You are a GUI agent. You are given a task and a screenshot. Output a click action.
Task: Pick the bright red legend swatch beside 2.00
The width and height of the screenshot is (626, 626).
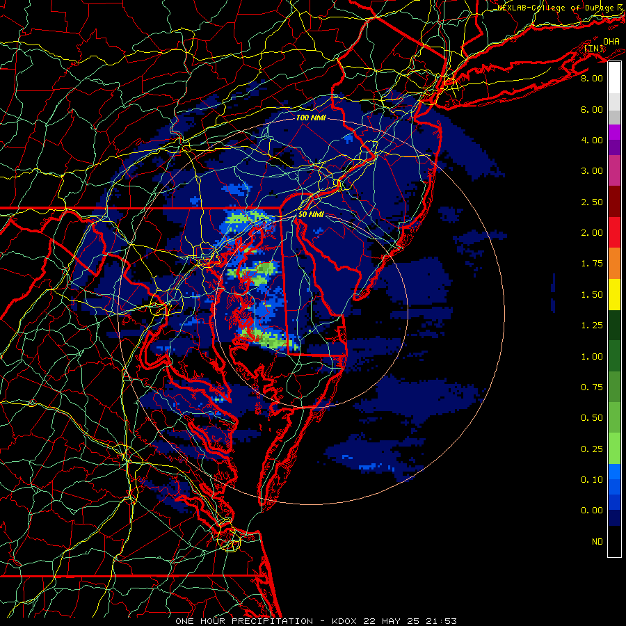click(614, 232)
